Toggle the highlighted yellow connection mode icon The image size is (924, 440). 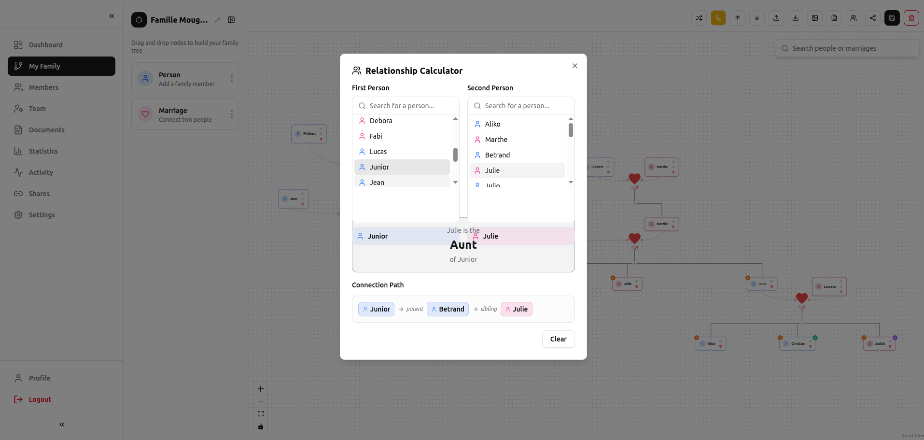(x=718, y=18)
